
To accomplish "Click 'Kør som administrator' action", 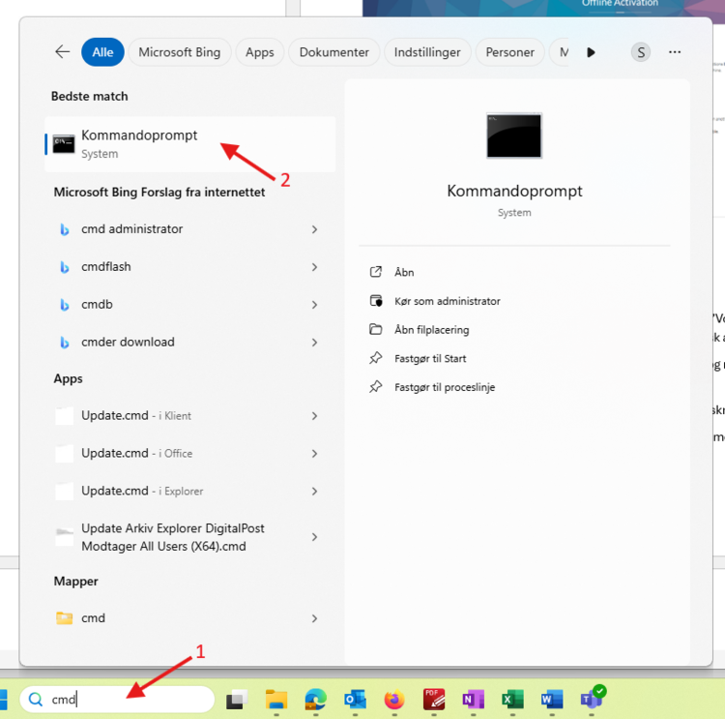I will click(447, 301).
